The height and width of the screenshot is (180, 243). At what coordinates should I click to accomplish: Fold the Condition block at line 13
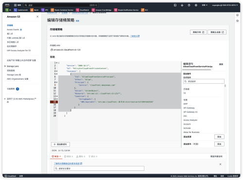pos(57,96)
